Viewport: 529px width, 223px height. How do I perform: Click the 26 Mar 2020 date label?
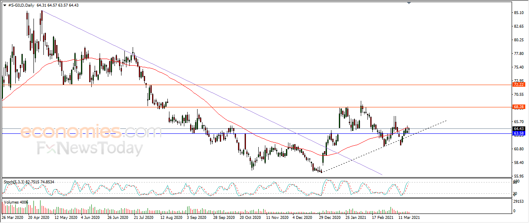[12, 217]
